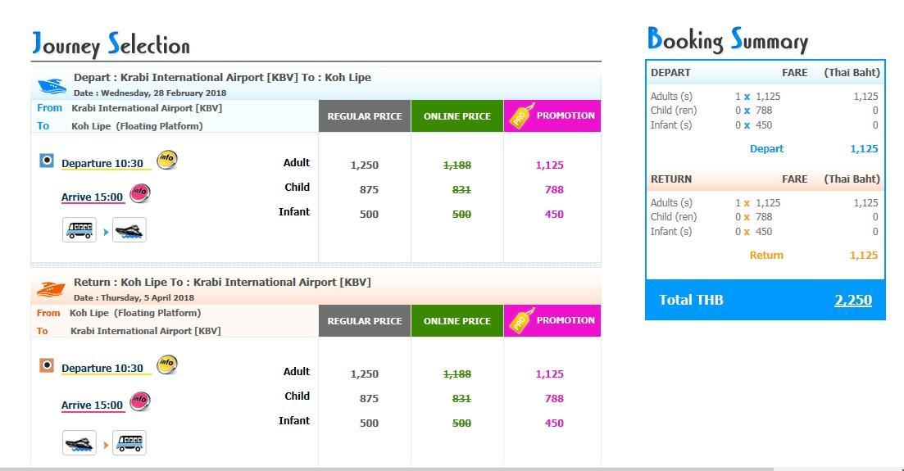Click the pink info icon beside depart Arrive 15:00

(x=139, y=193)
